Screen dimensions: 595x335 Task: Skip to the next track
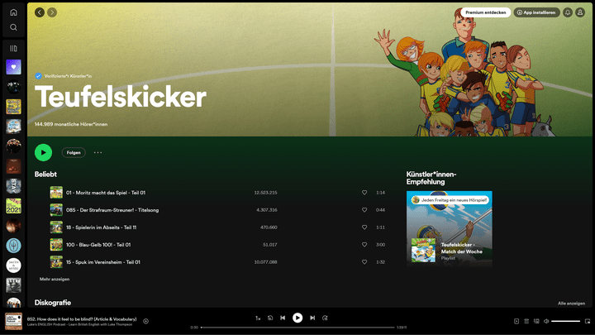click(x=312, y=318)
